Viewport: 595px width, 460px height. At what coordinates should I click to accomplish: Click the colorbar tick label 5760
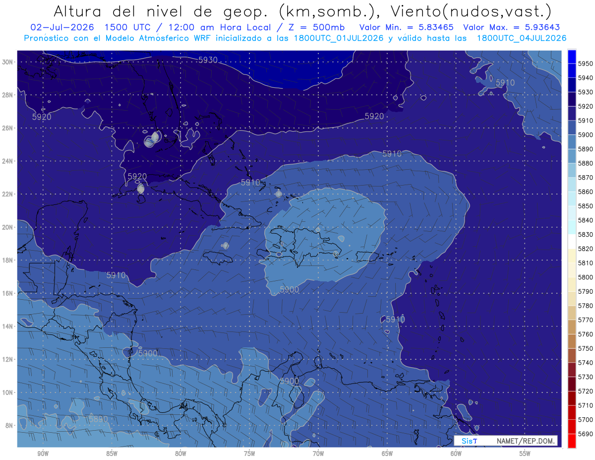click(x=586, y=334)
